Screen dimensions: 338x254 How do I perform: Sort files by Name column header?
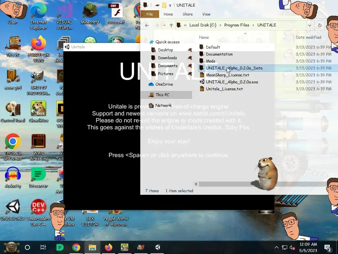[x=204, y=37]
